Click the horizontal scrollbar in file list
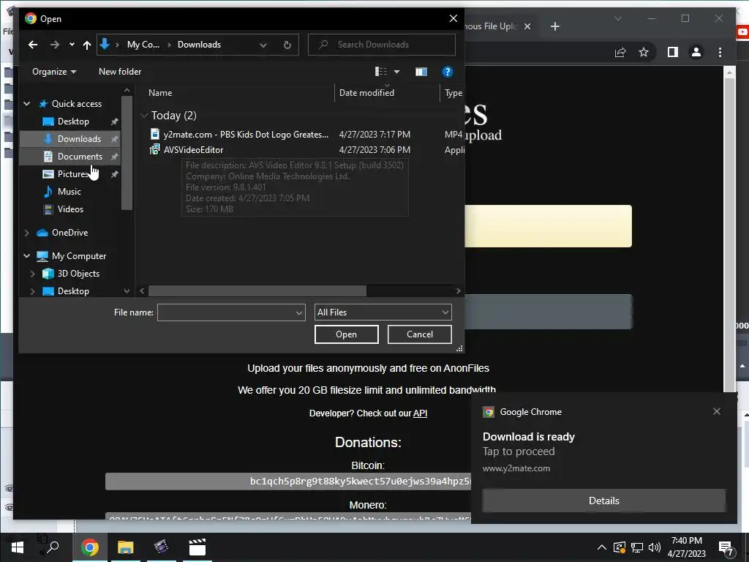The image size is (749, 562). click(257, 291)
